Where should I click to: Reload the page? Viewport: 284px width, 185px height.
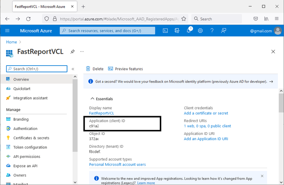click(x=28, y=19)
